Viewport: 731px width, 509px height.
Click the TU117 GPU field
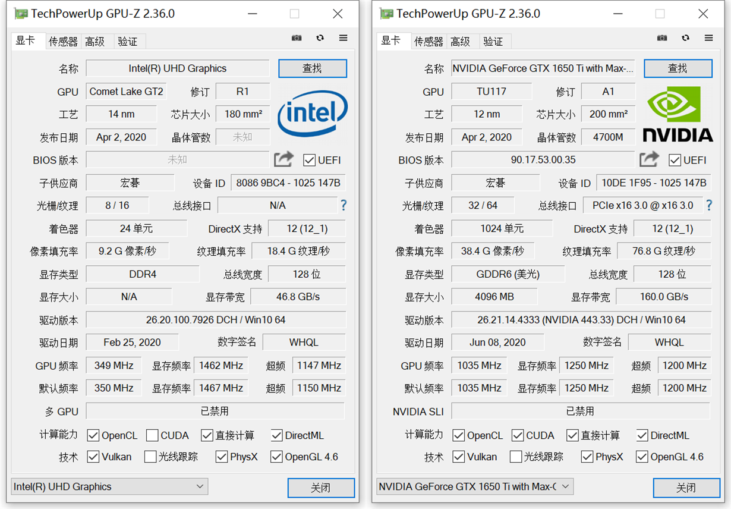pos(491,92)
